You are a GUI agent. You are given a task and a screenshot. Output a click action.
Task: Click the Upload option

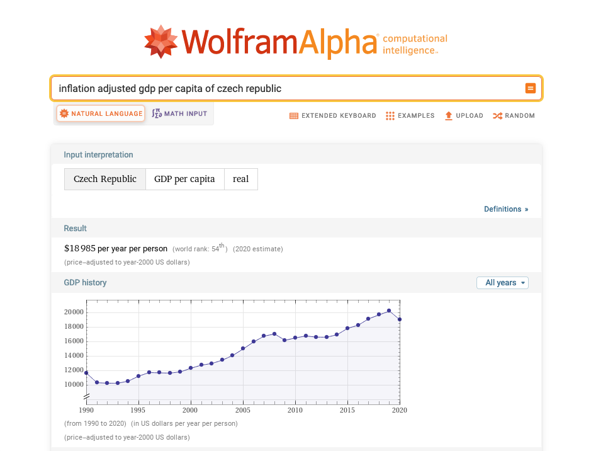click(464, 116)
